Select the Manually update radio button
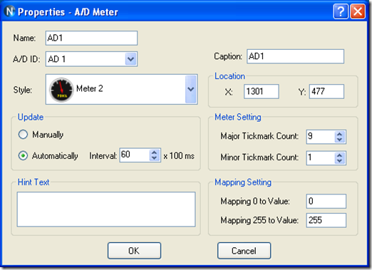This screenshot has height=270, width=372. (x=23, y=135)
